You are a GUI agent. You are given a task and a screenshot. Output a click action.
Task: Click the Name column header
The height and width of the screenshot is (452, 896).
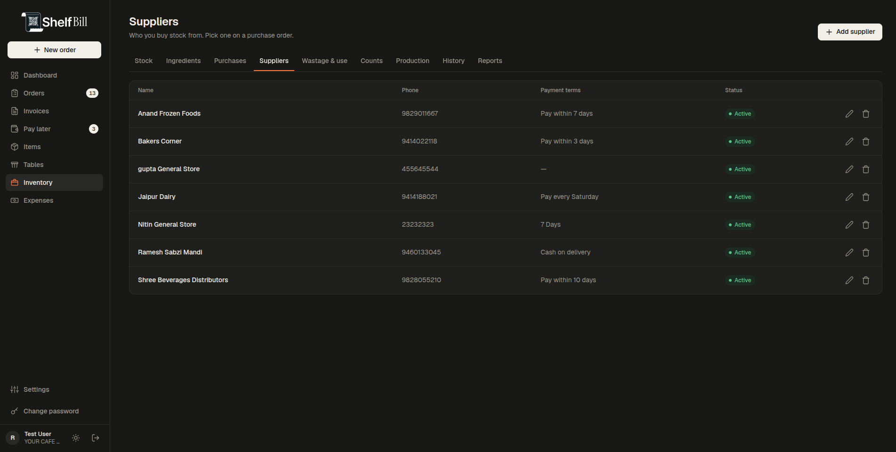pyautogui.click(x=145, y=90)
